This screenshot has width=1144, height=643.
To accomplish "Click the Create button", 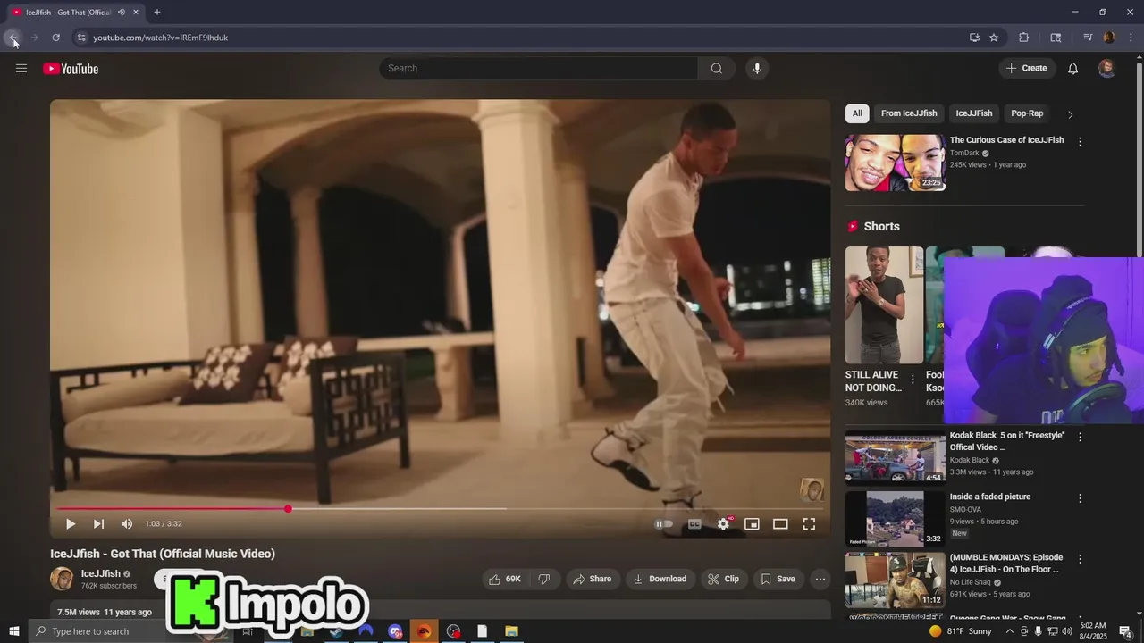I will click(1027, 69).
